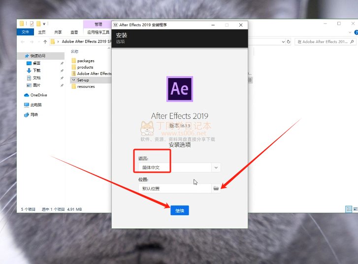Open the 应用程序工具 ribbon tab

pos(98,32)
